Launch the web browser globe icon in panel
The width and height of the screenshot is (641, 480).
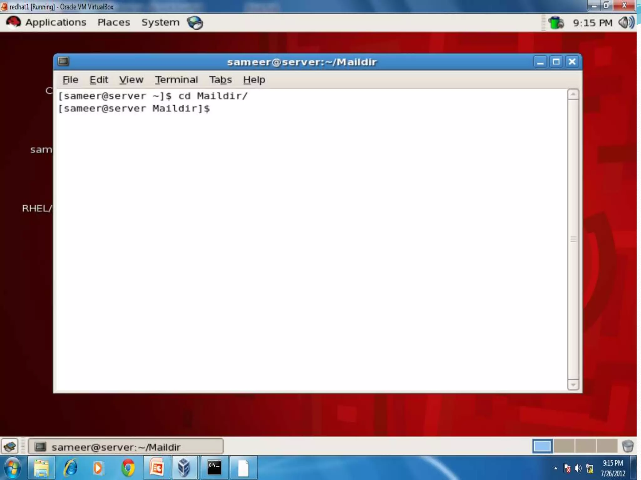pos(195,23)
